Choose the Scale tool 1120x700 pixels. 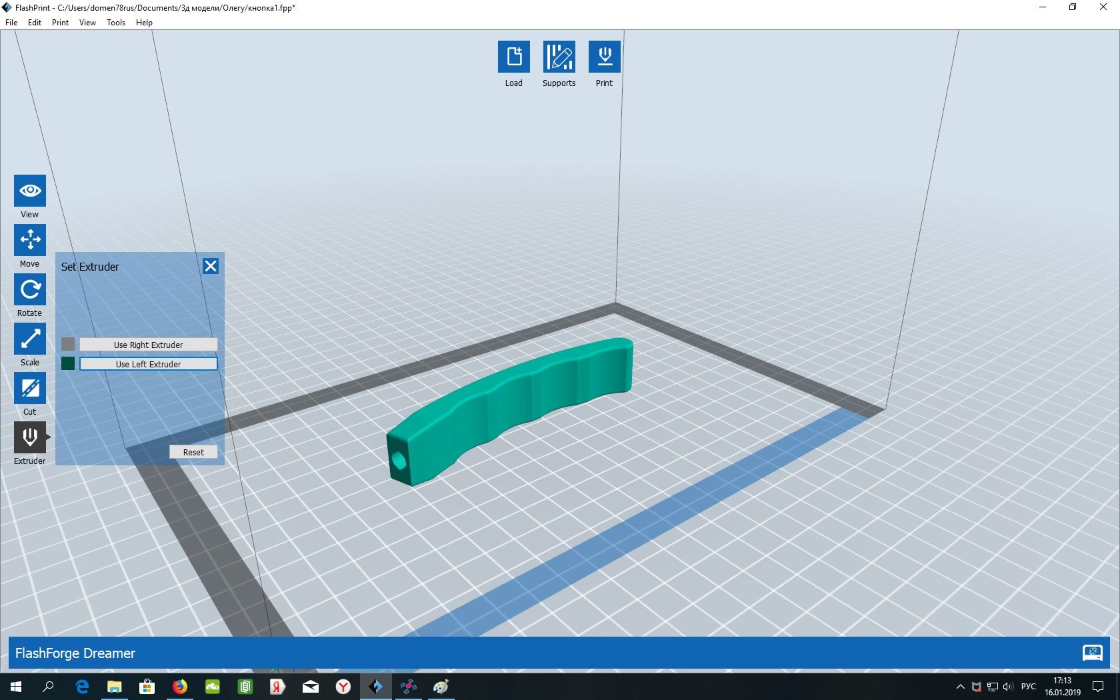[30, 339]
